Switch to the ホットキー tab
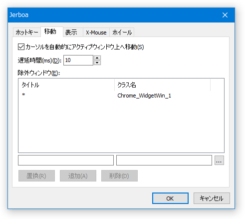This screenshot has height=219, width=245. coord(27,32)
